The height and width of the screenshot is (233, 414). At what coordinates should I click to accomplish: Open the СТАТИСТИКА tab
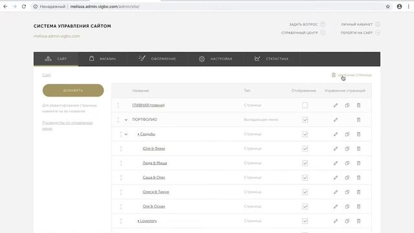coord(272,59)
